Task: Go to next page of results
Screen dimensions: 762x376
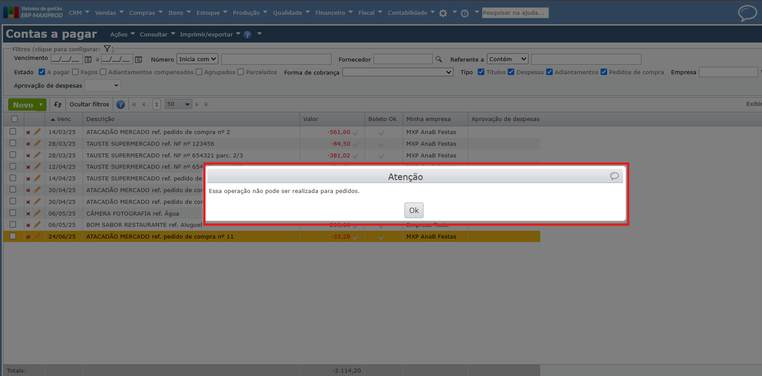Action: tap(197, 104)
